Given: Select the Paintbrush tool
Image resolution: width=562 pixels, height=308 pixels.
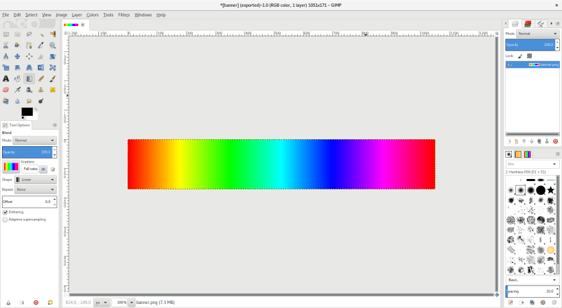Looking at the screenshot, I should click(x=53, y=79).
